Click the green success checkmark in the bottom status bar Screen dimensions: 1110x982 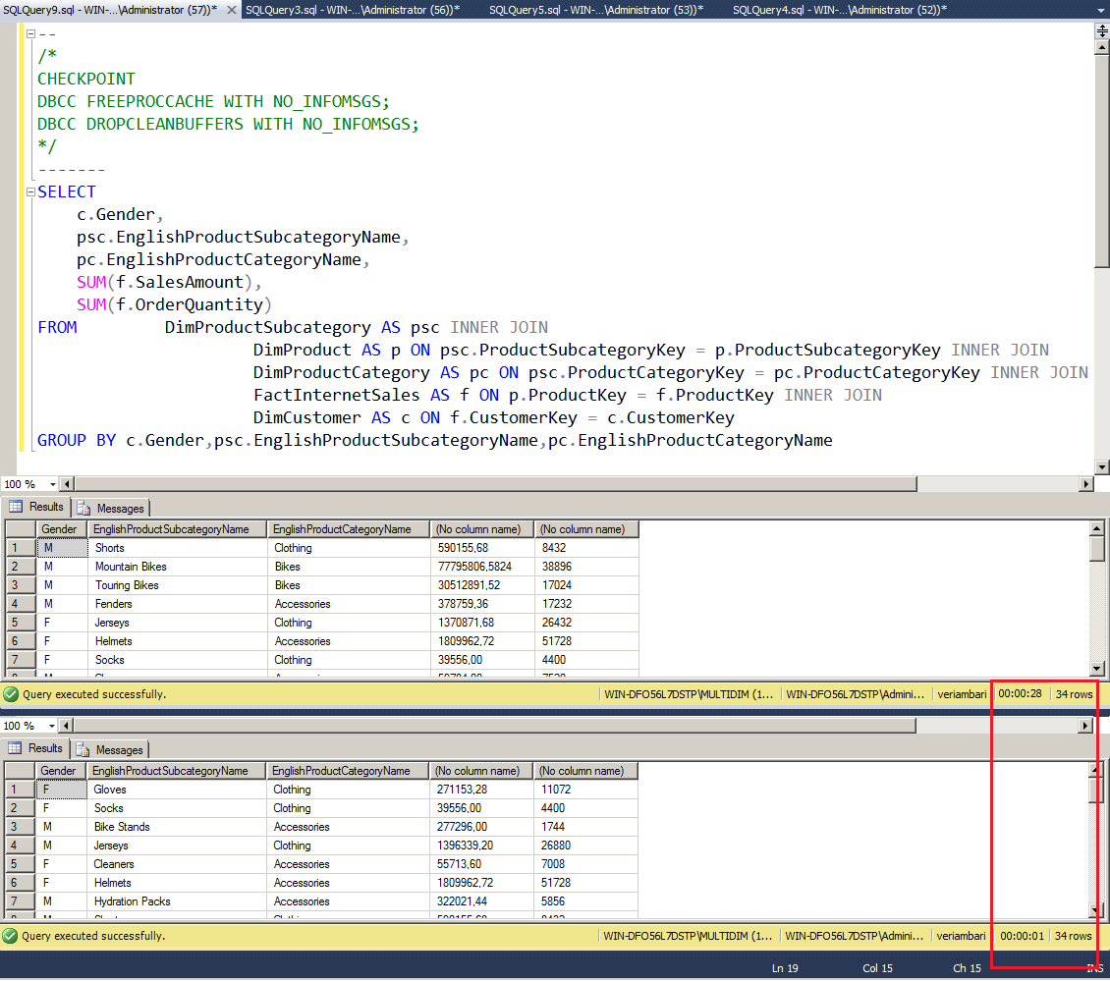click(10, 935)
